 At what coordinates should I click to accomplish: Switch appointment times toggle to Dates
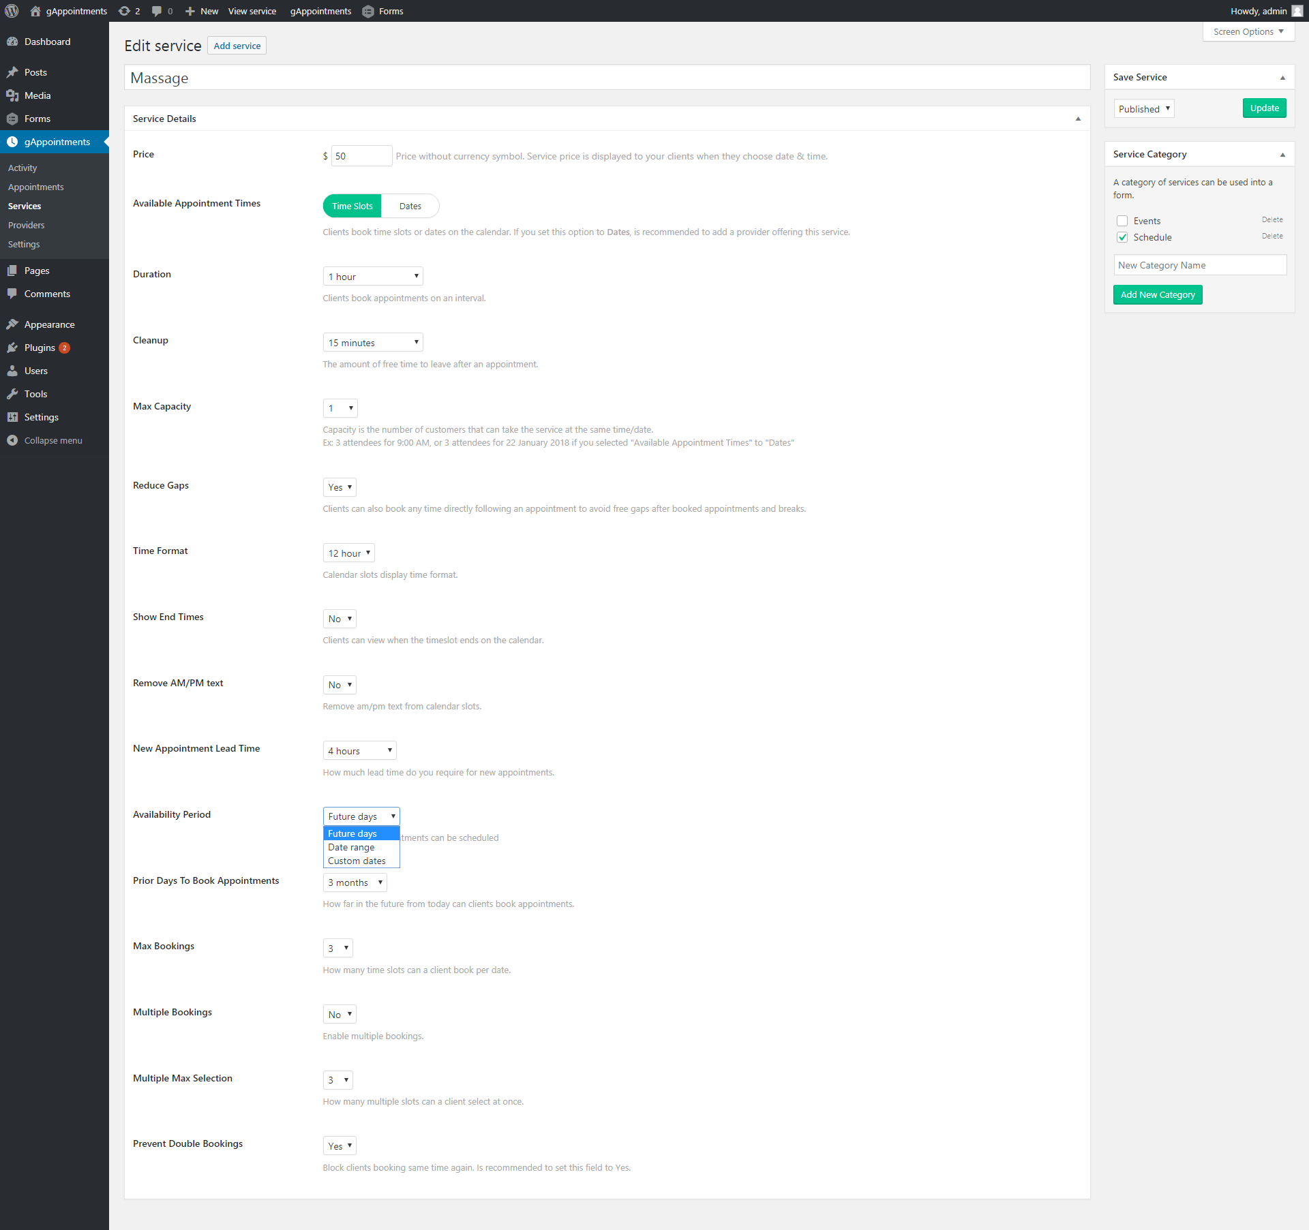(410, 206)
